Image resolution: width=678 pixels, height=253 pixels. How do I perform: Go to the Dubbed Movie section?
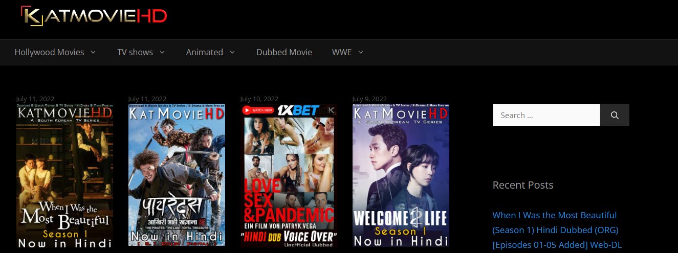[x=284, y=52]
